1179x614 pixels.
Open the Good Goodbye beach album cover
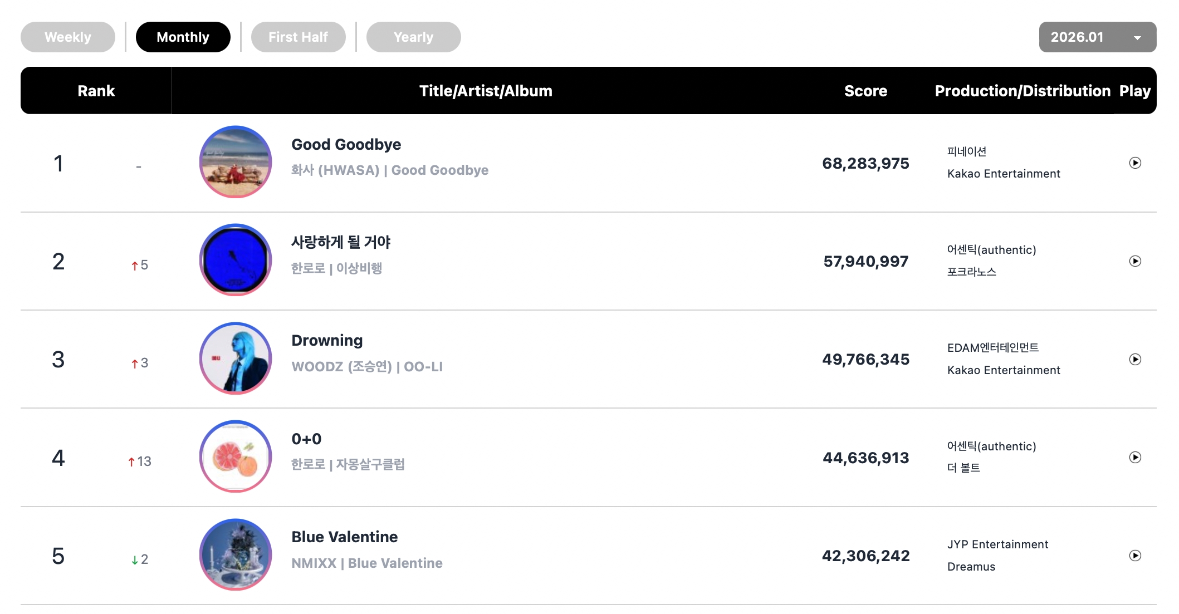(x=236, y=162)
